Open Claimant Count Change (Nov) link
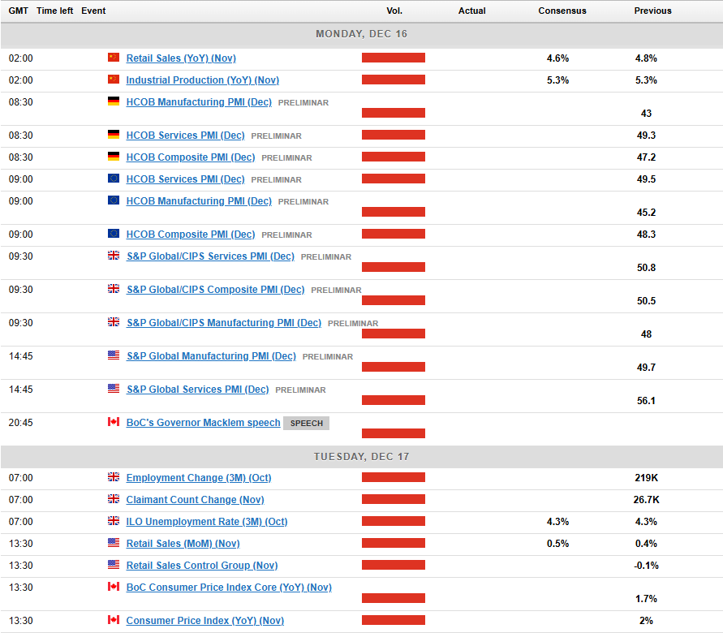The height and width of the screenshot is (633, 723). [195, 500]
